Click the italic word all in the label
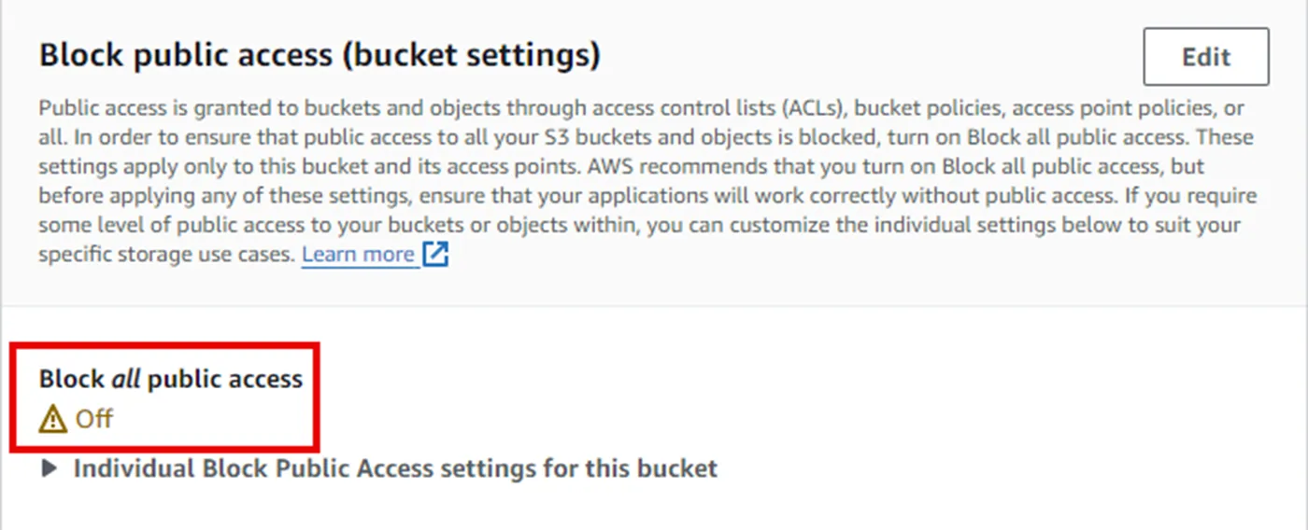Viewport: 1308px width, 530px height. (x=125, y=379)
